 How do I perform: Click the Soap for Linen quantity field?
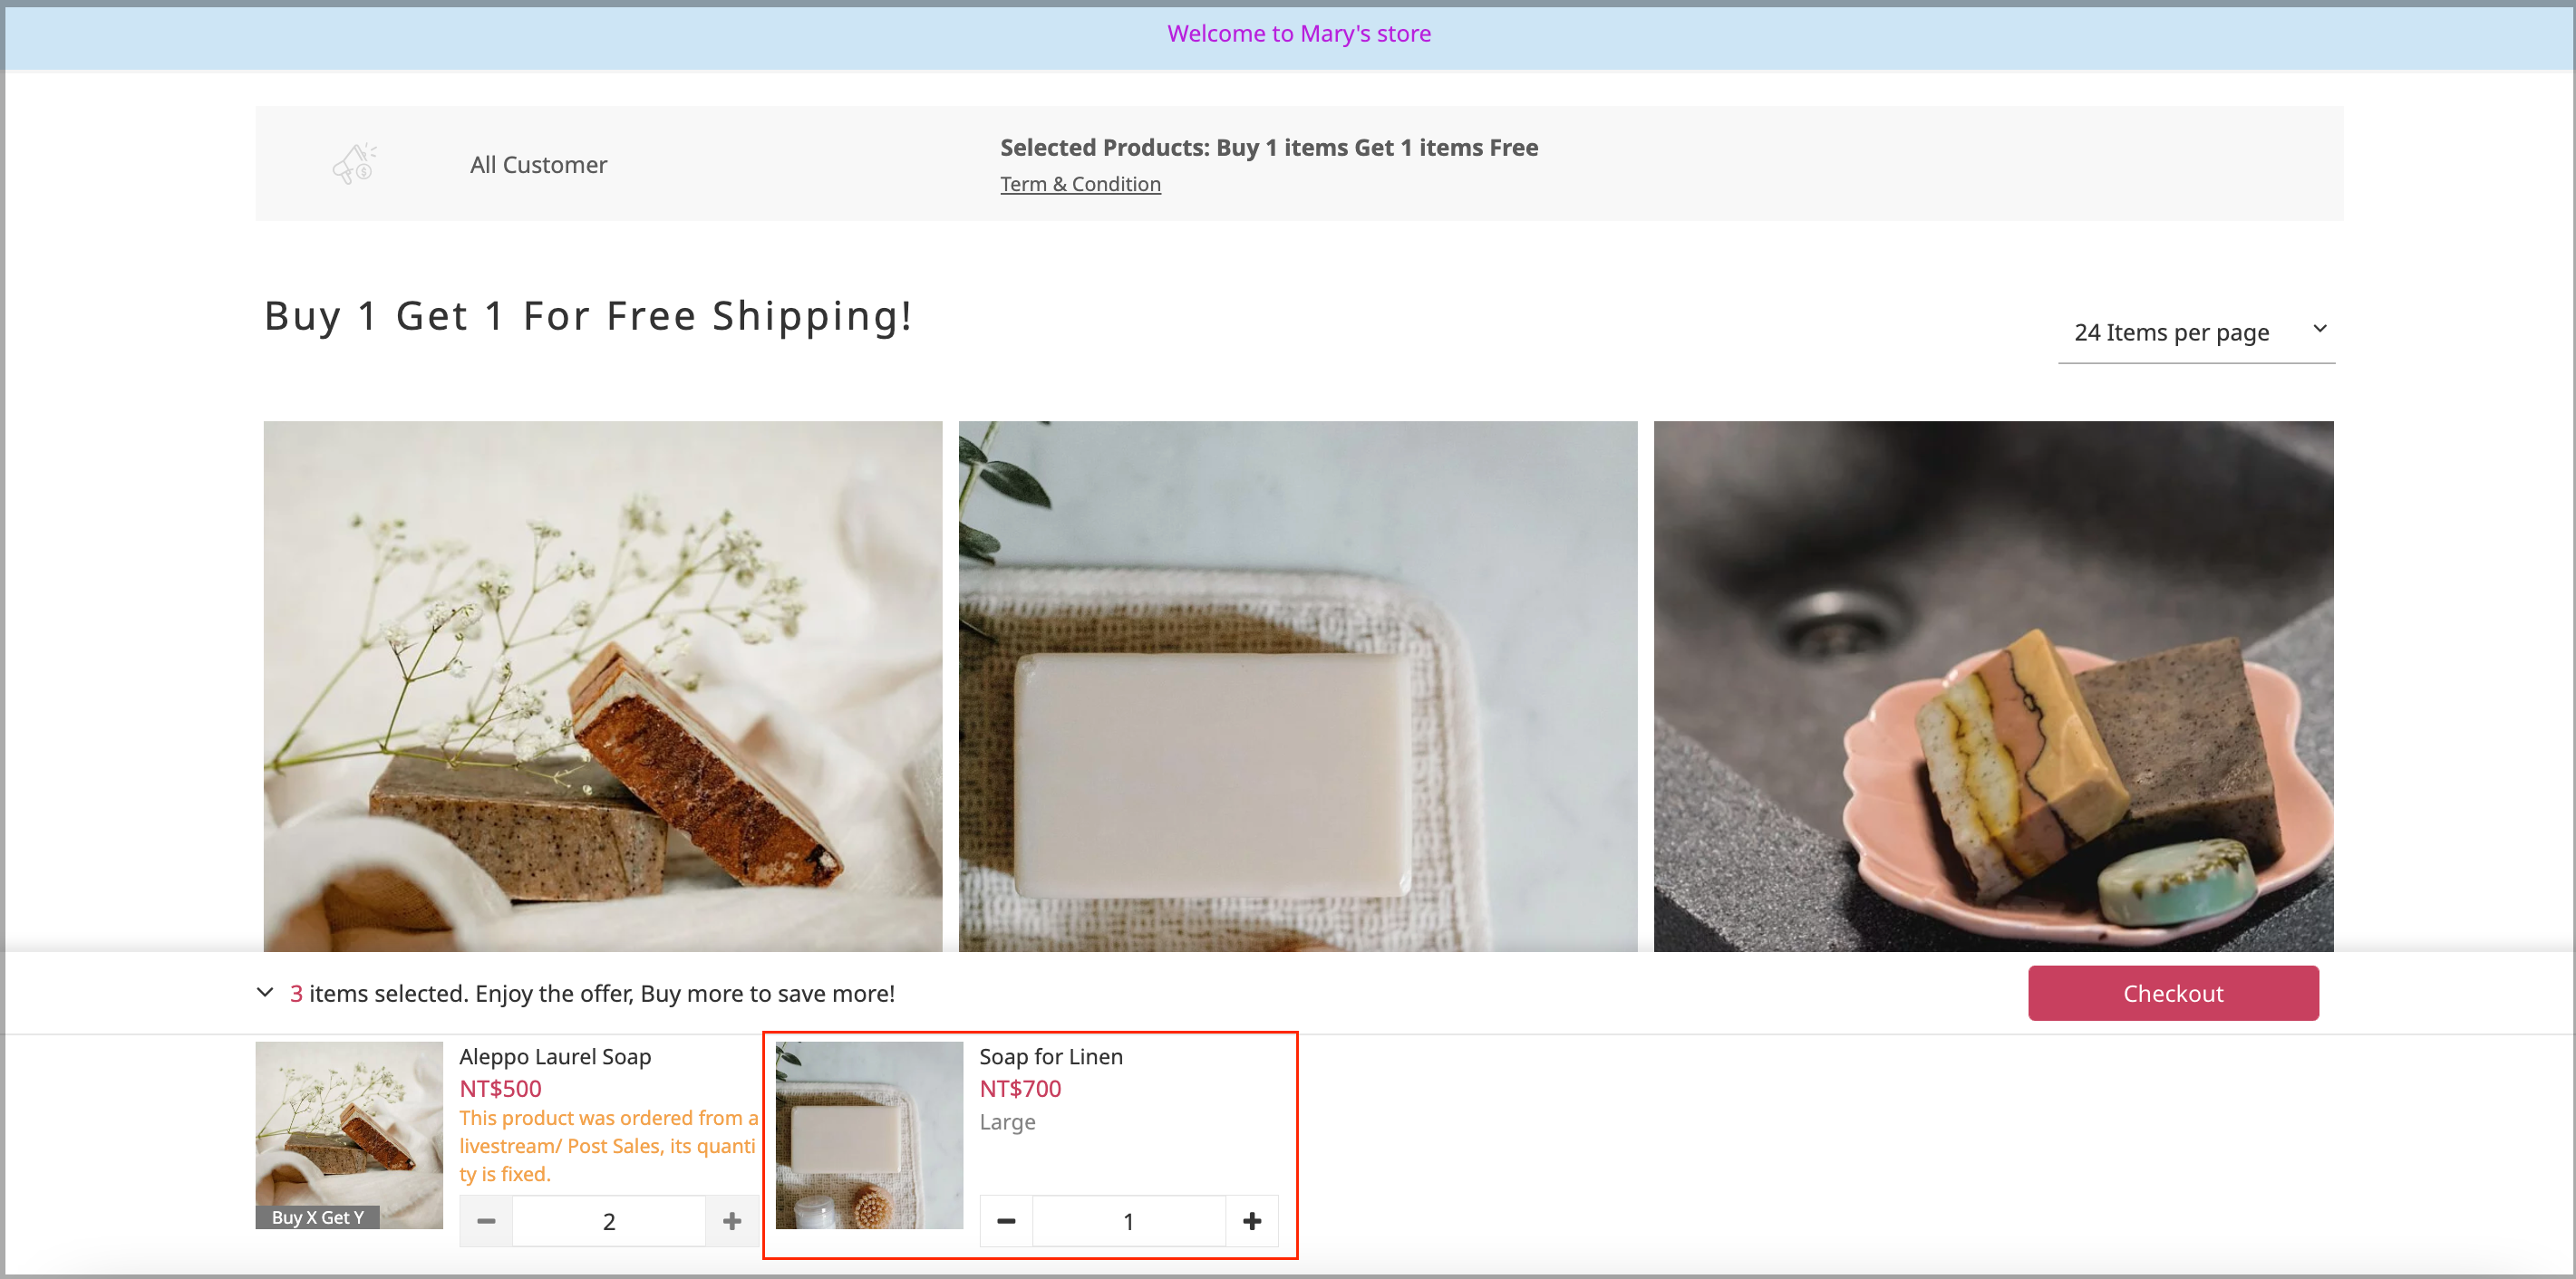pos(1128,1220)
